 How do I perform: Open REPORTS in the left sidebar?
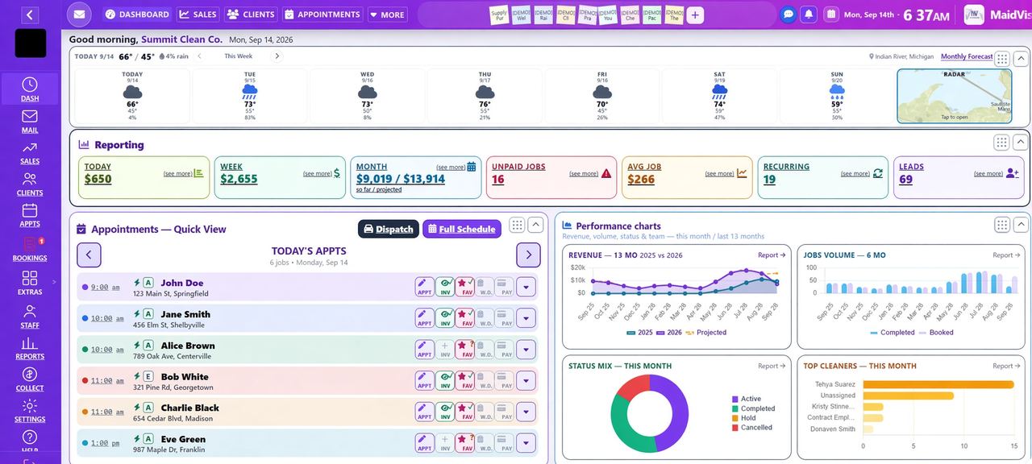pyautogui.click(x=30, y=347)
